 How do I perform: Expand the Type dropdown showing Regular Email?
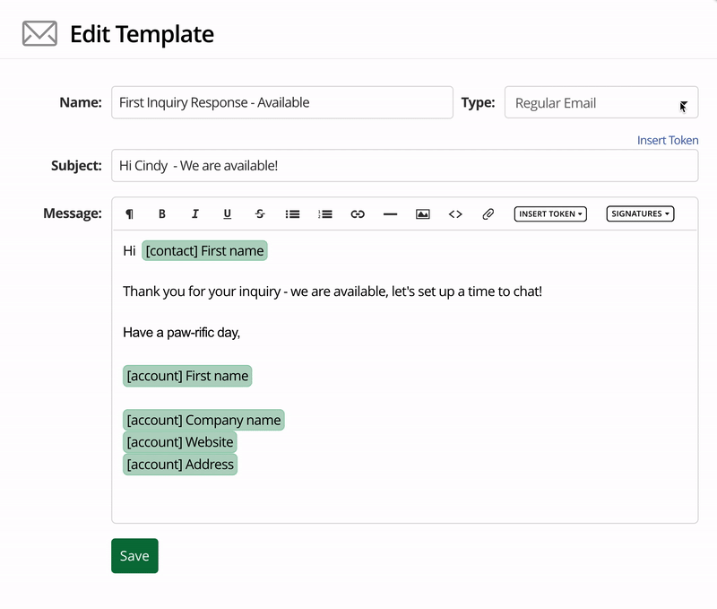pos(600,103)
